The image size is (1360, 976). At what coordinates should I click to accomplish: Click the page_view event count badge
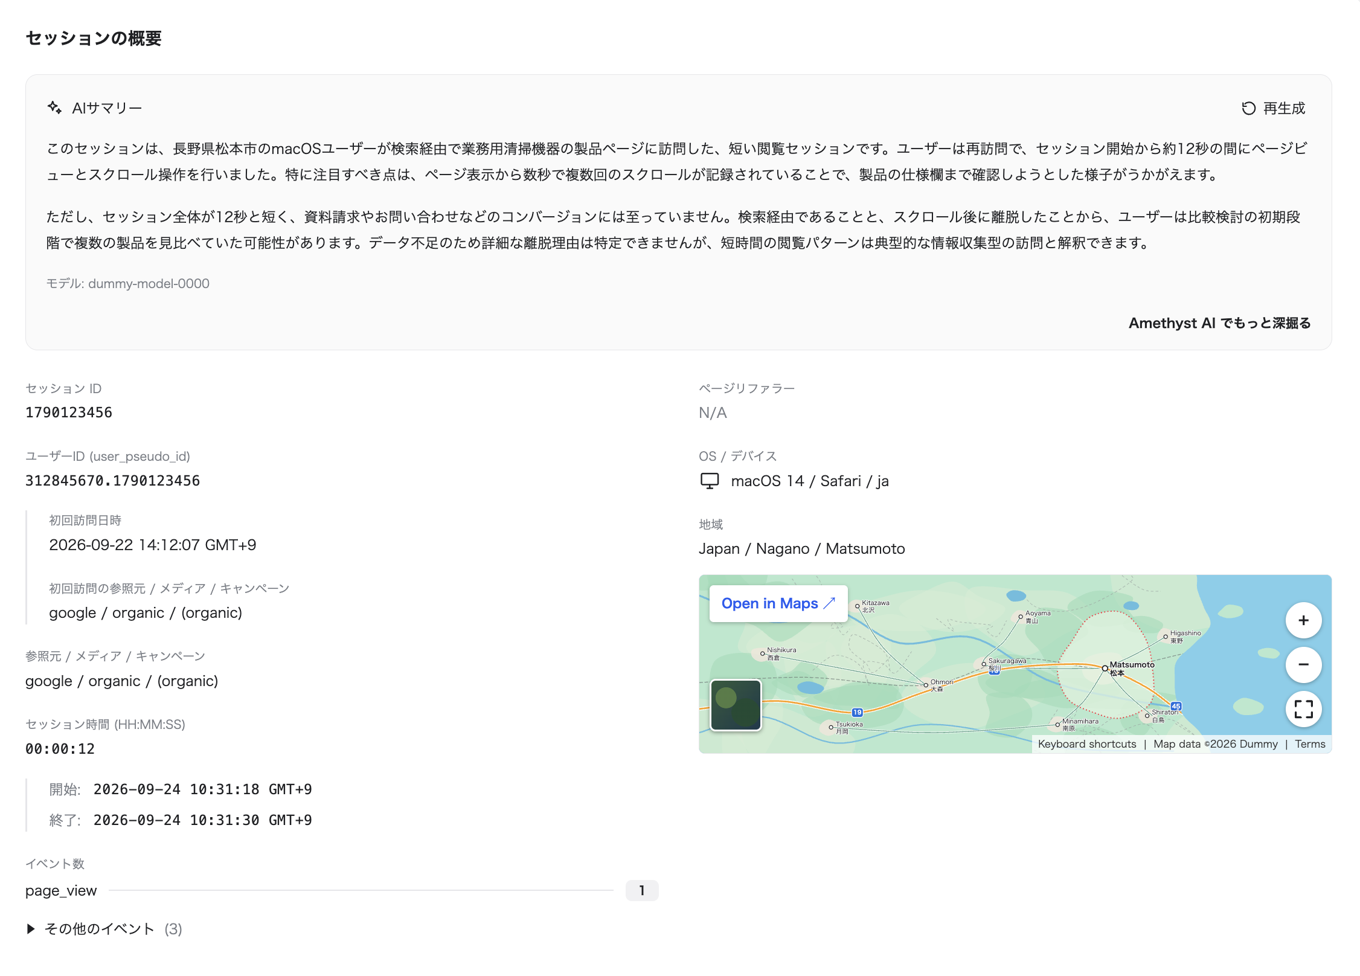[642, 890]
